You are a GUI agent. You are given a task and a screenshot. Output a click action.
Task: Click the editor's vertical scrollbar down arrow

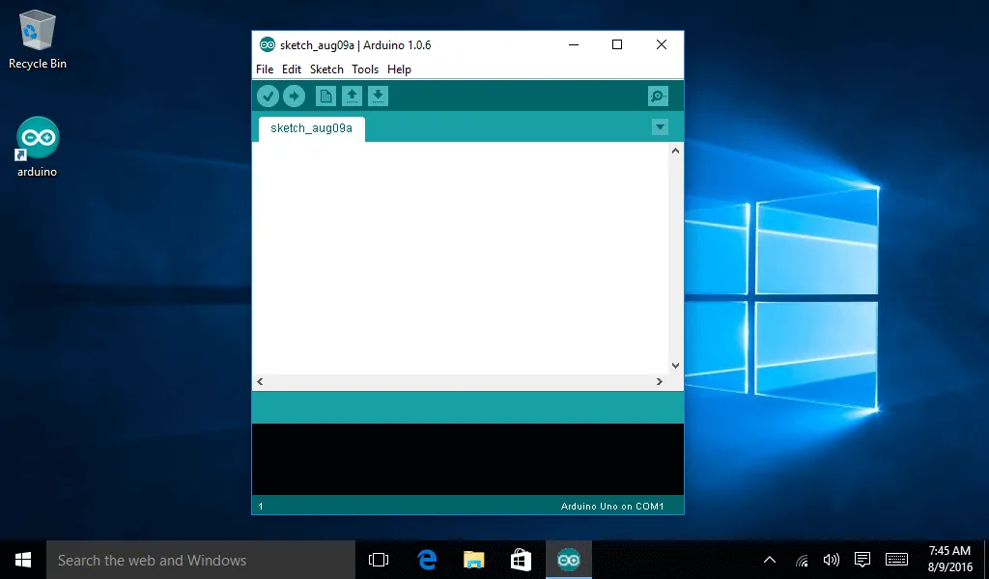676,366
